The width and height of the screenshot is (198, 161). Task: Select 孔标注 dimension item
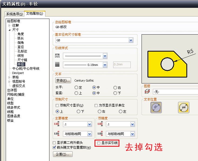pos(22,51)
